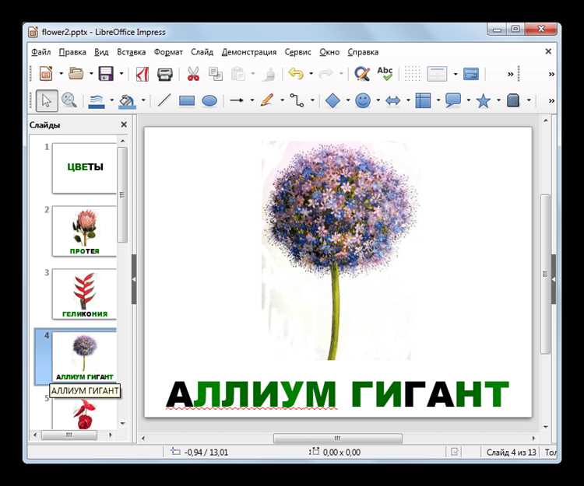The width and height of the screenshot is (584, 486).
Task: Open the slide layout icon
Action: click(x=438, y=74)
